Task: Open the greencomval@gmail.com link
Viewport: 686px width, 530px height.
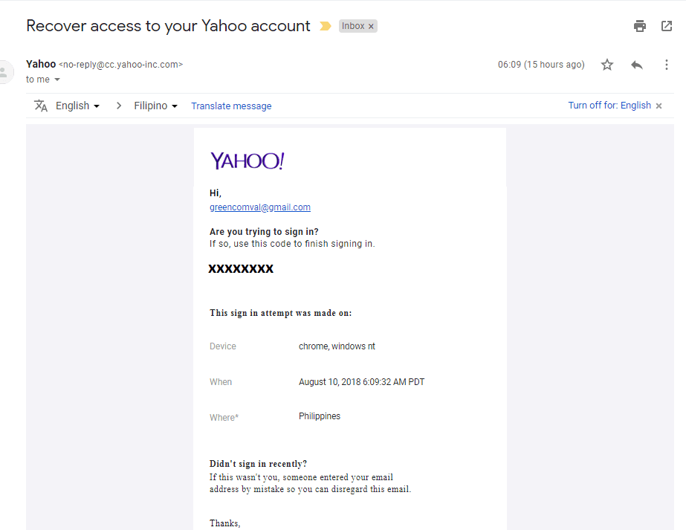Action: click(x=259, y=207)
